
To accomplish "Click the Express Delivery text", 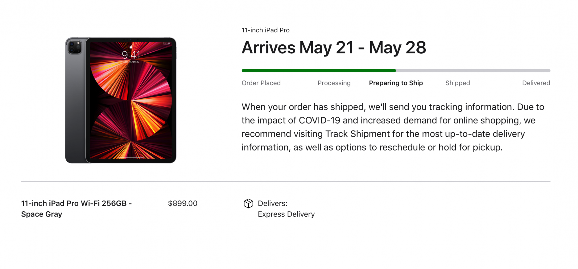I will tap(286, 214).
